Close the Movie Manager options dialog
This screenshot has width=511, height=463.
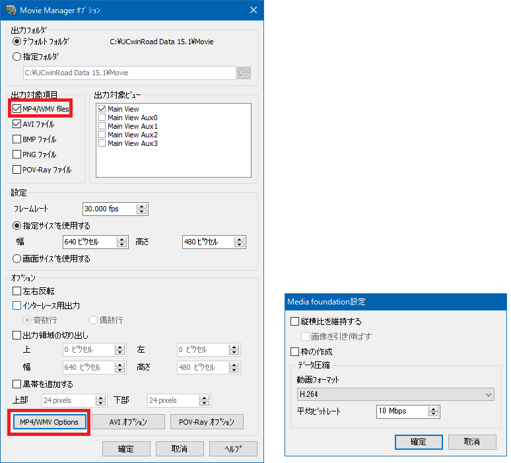[254, 10]
